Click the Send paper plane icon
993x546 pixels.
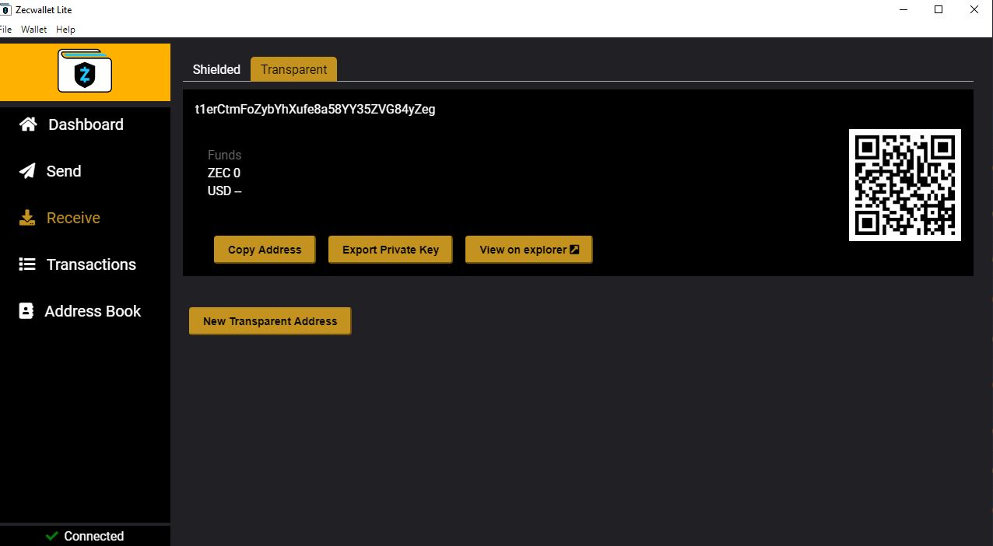27,171
